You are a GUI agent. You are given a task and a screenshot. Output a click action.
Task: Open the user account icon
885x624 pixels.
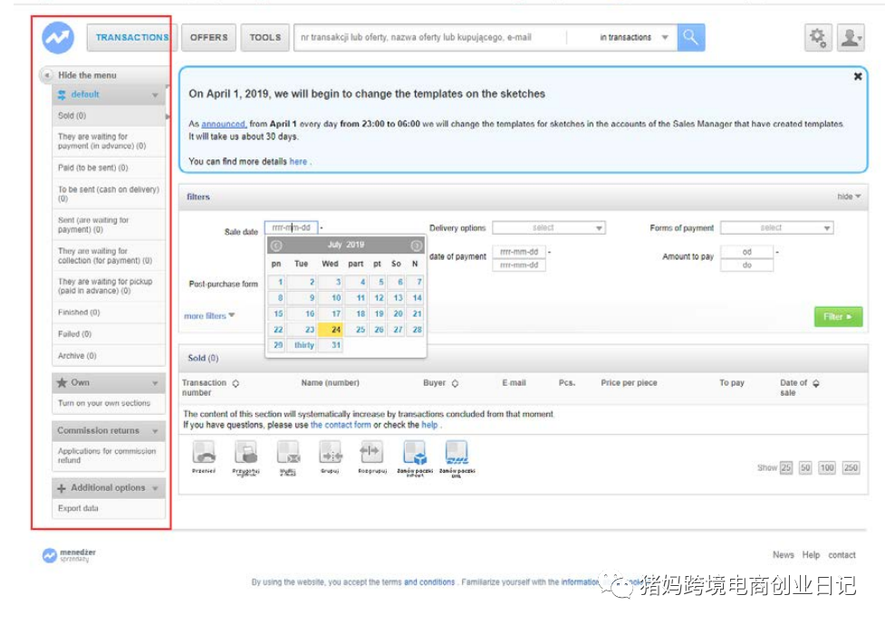(850, 37)
